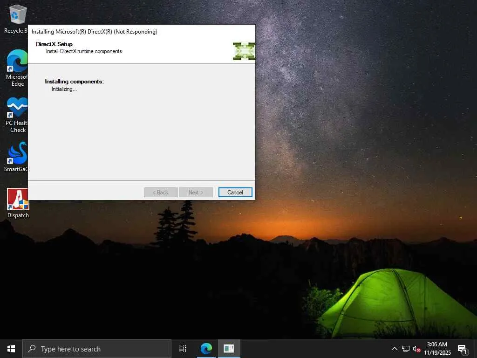Show hidden system tray icons

click(394, 349)
